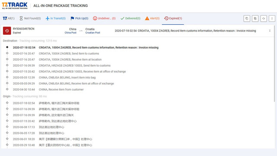The image size is (277, 156).
Task: Click the 'ALL-IN-ONE PACKAGE TRACKING' header title
Action: [x=61, y=6]
